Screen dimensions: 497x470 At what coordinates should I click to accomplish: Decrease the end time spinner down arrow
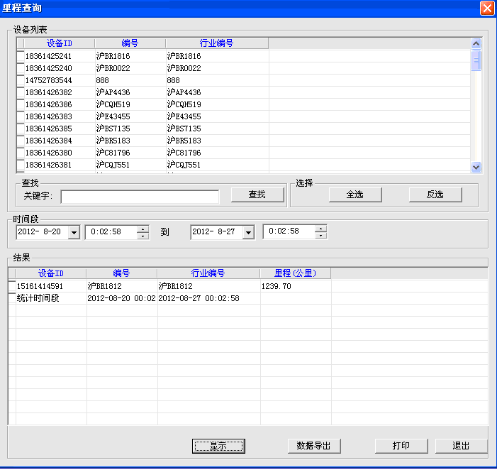tap(320, 235)
